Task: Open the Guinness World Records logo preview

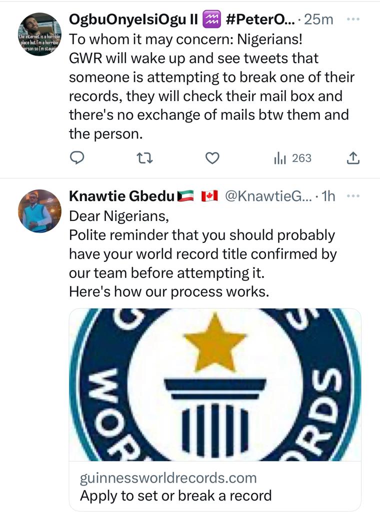Action: pos(215,384)
